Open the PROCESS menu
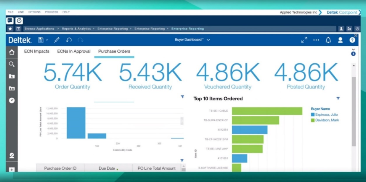Screen dimensions: 366x182 51,12
